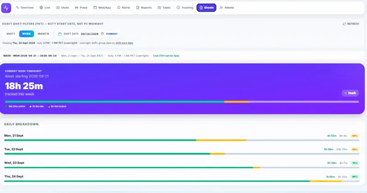Click the shift date field 09/24/2026
Image resolution: width=367 pixels, height=193 pixels.
tap(89, 34)
